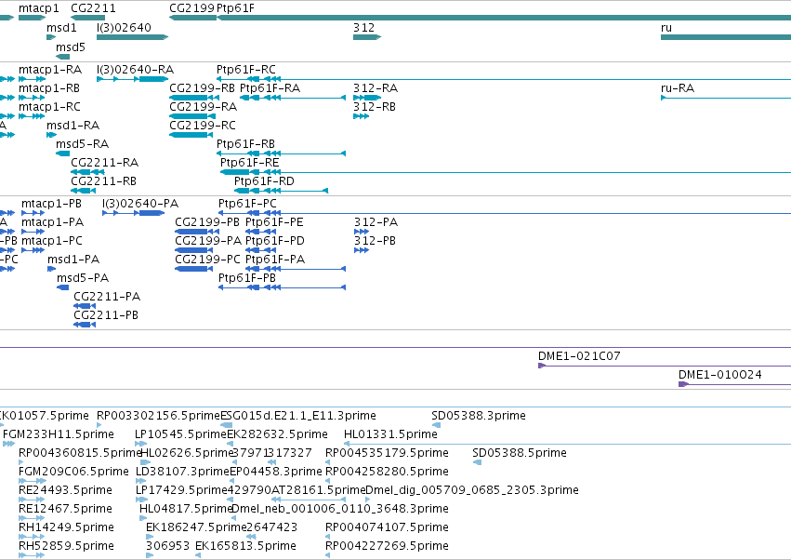Select the Ptp61F-RA transcript label
Image resolution: width=791 pixels, height=560 pixels.
tap(270, 88)
